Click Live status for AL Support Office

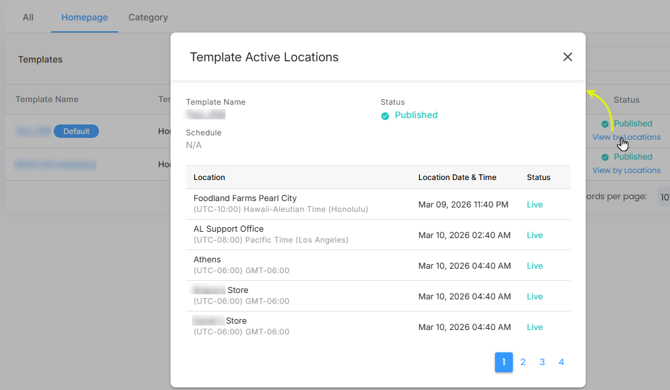click(x=535, y=236)
